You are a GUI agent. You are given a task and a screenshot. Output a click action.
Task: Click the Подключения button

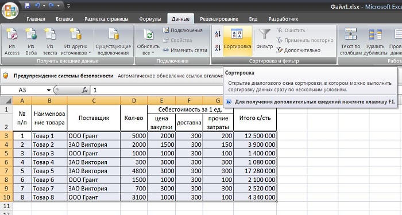[x=183, y=30]
